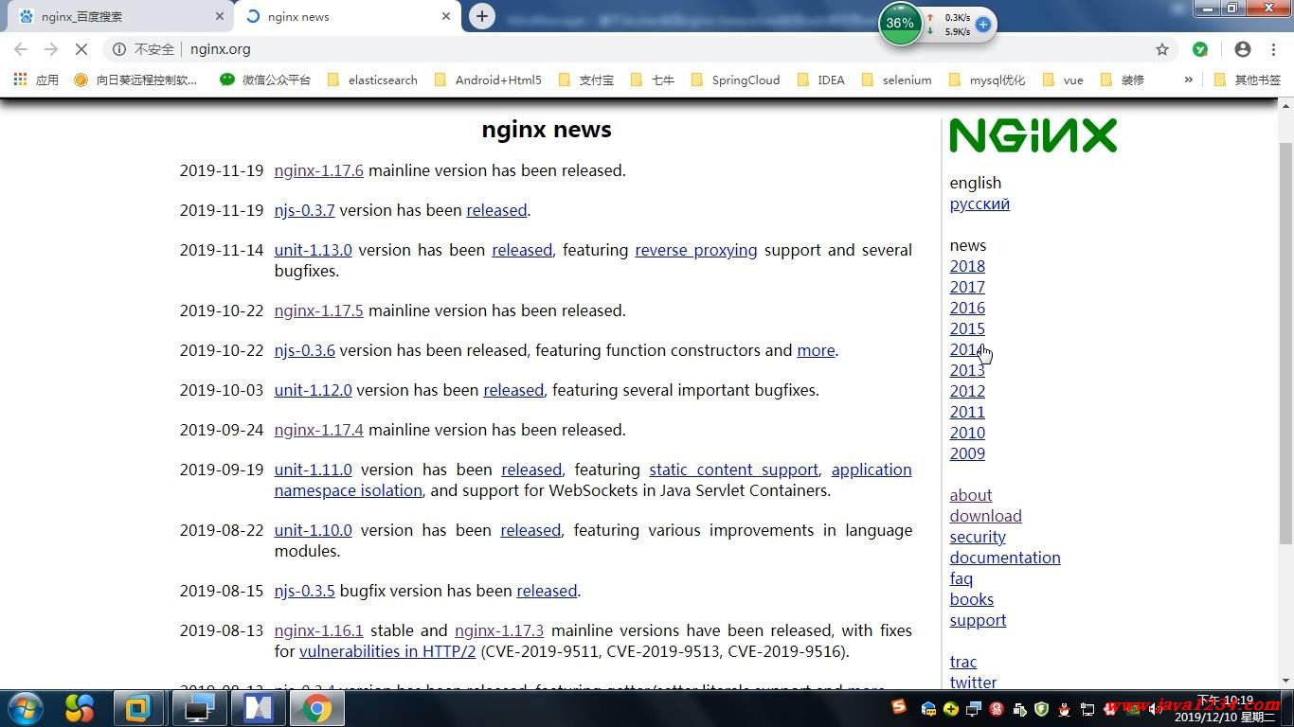Expand the 七牛 bookmark folder
The height and width of the screenshot is (727, 1294).
click(653, 80)
